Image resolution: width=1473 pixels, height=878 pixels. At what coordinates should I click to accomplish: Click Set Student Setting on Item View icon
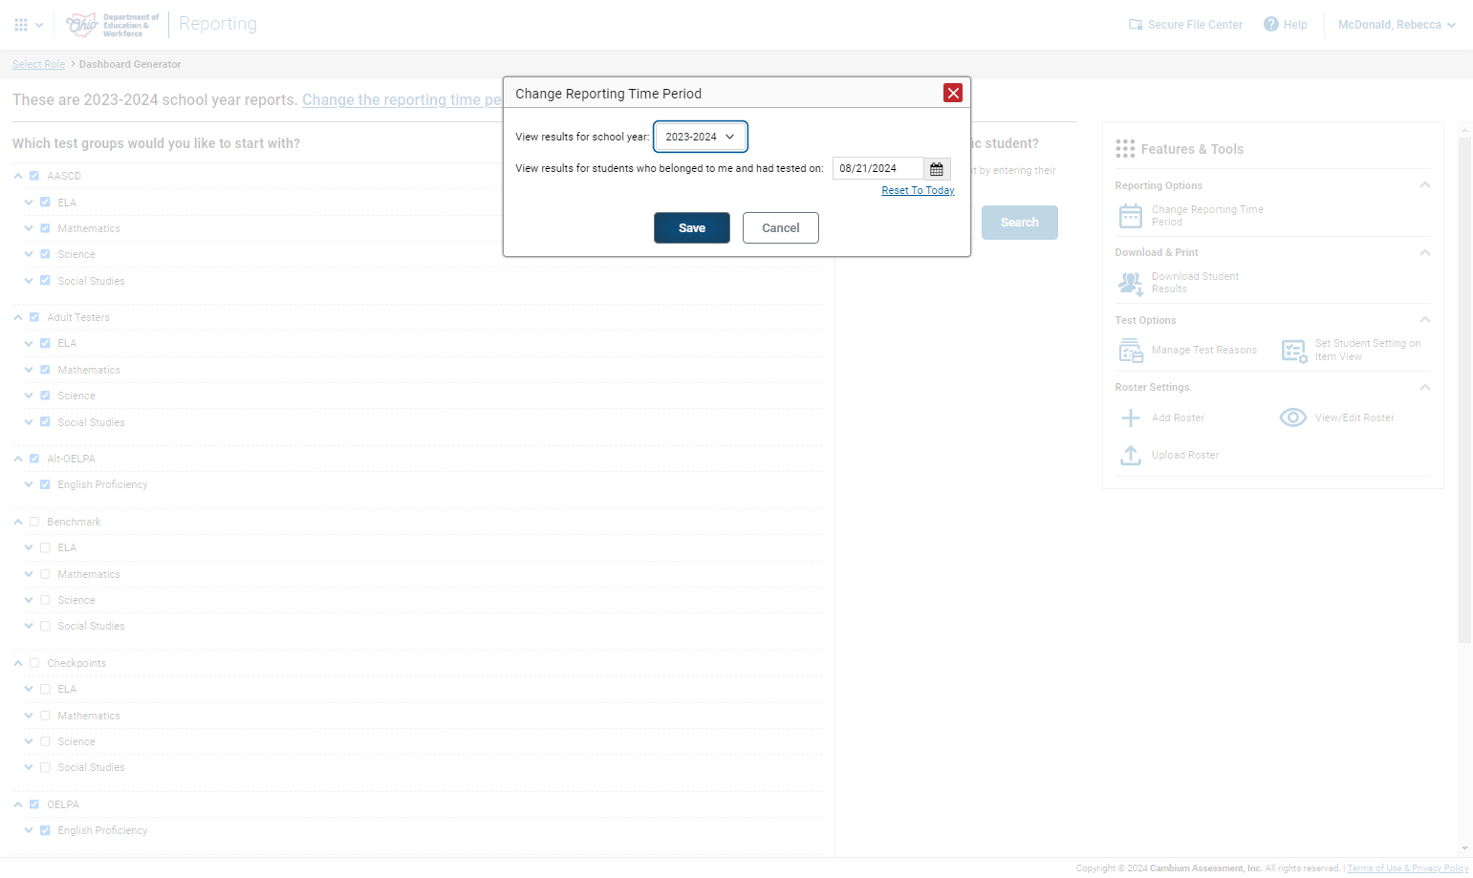[x=1294, y=351]
